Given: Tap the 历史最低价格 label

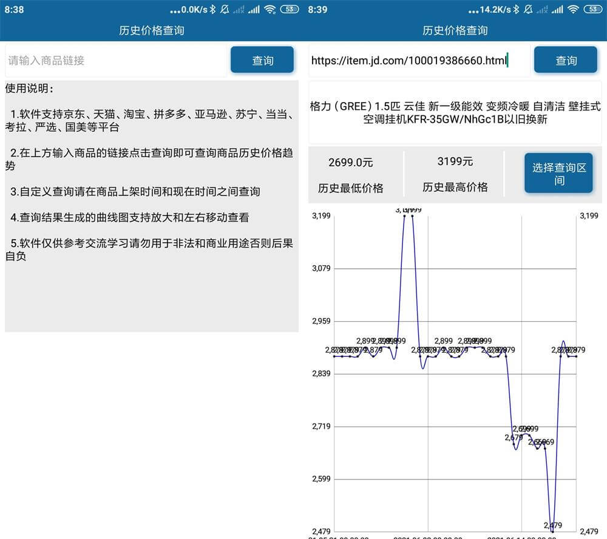Looking at the screenshot, I should pos(351,188).
